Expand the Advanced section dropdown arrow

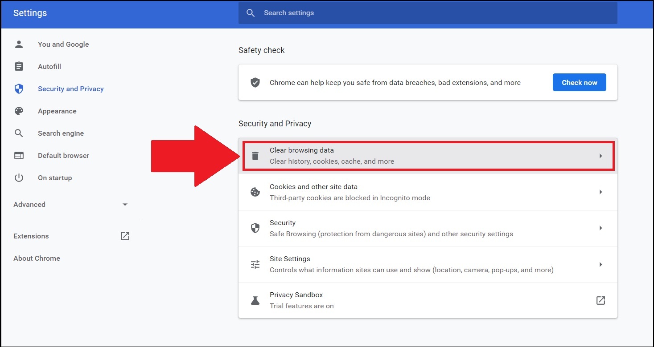pyautogui.click(x=125, y=205)
